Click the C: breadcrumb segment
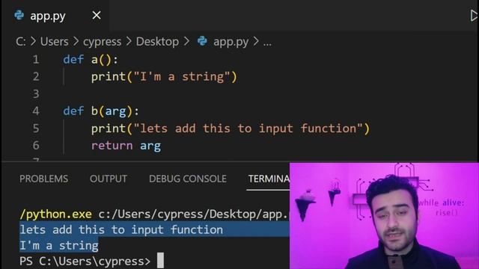 20,42
